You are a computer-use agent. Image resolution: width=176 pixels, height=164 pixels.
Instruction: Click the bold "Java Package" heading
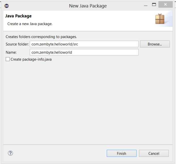pyautogui.click(x=18, y=16)
